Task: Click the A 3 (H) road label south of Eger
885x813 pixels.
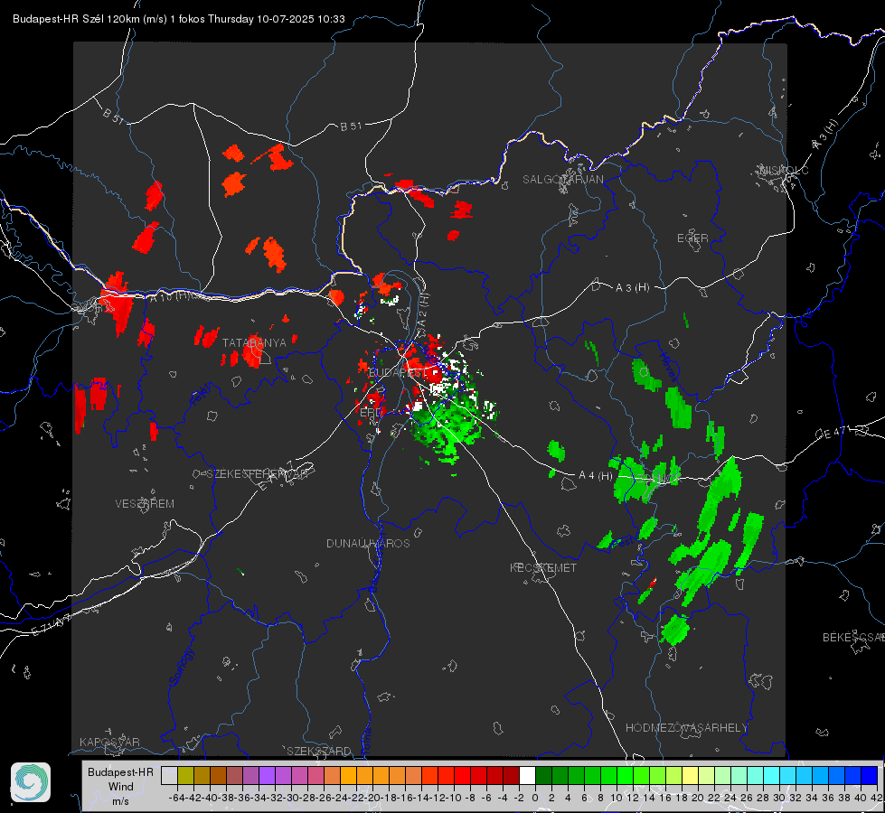Action: point(632,288)
